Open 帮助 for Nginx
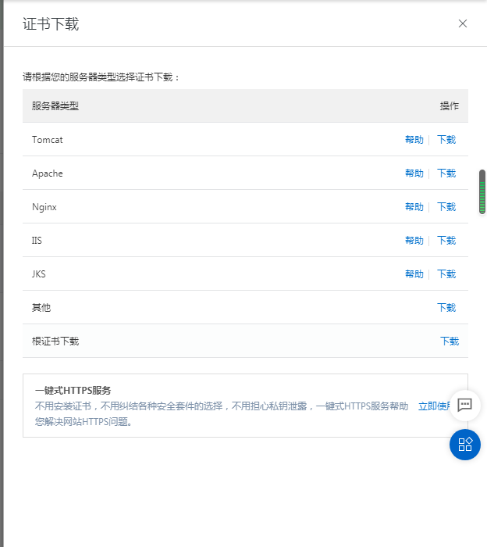 pyautogui.click(x=414, y=206)
